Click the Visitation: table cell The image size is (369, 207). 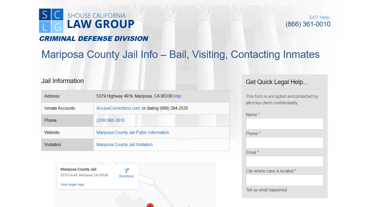(x=68, y=145)
